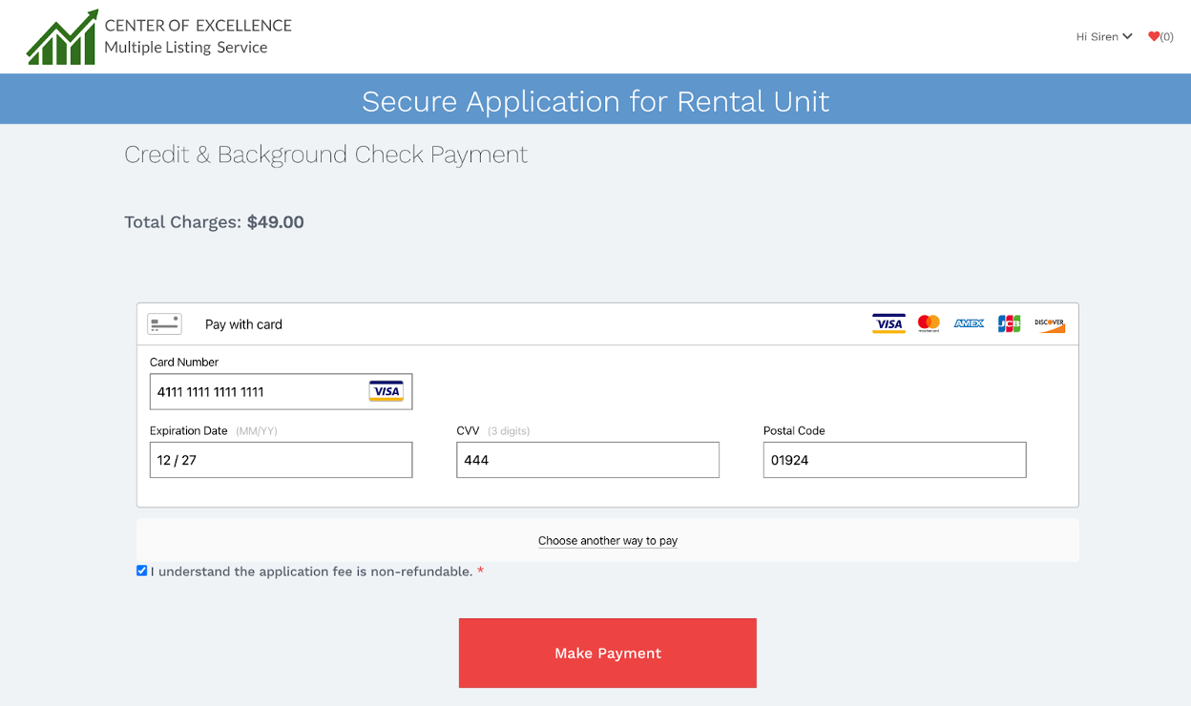
Task: Click the JCB card logo
Action: click(x=1009, y=324)
